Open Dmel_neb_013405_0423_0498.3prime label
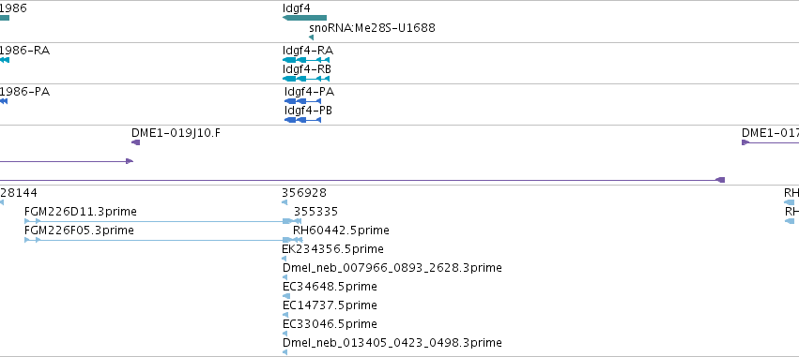 click(392, 343)
